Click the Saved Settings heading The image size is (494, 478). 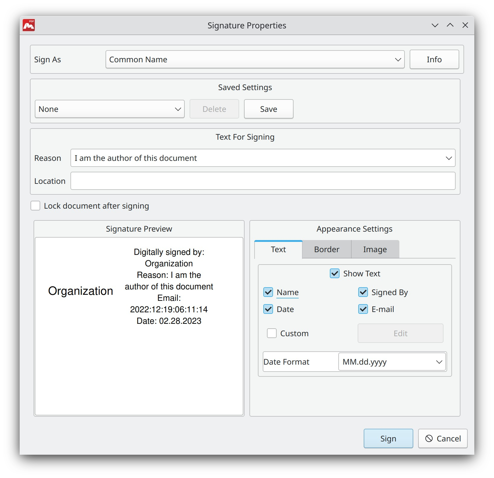(245, 87)
